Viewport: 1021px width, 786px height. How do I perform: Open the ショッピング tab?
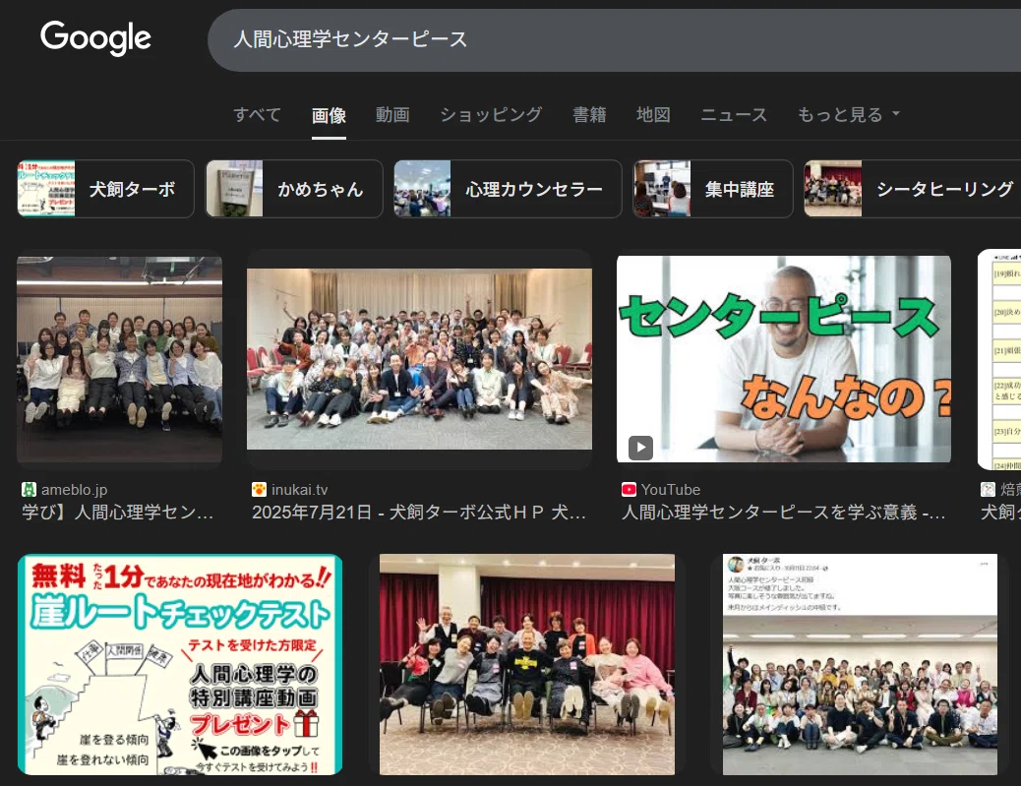click(x=491, y=115)
